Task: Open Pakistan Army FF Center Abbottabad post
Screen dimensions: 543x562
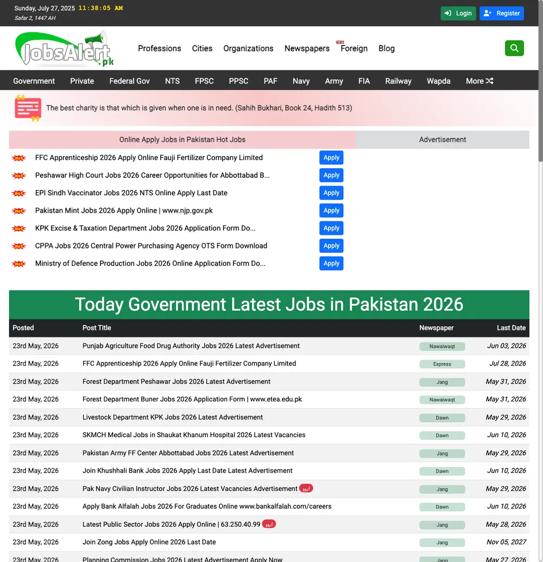Action: tap(188, 452)
